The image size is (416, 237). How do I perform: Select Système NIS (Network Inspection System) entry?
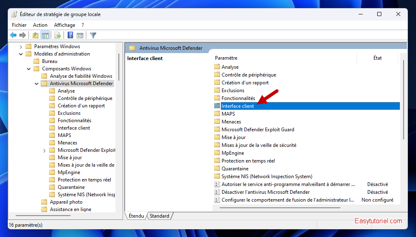point(267,177)
